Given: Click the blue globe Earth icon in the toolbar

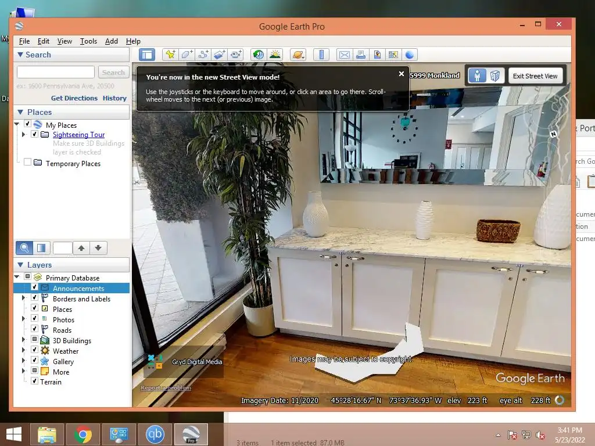Looking at the screenshot, I should click(410, 55).
